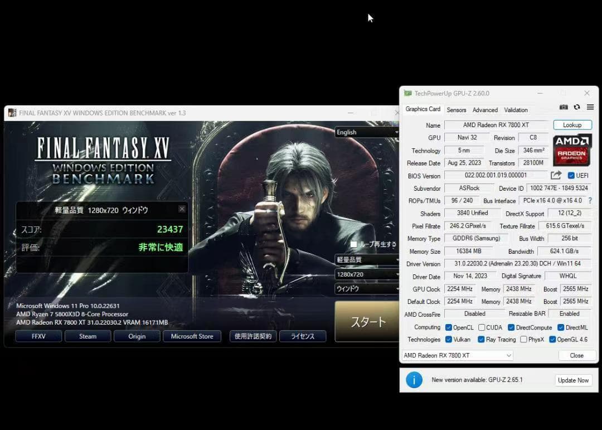
Task: Click the Bus Interface question mark icon
Action: pyautogui.click(x=590, y=201)
